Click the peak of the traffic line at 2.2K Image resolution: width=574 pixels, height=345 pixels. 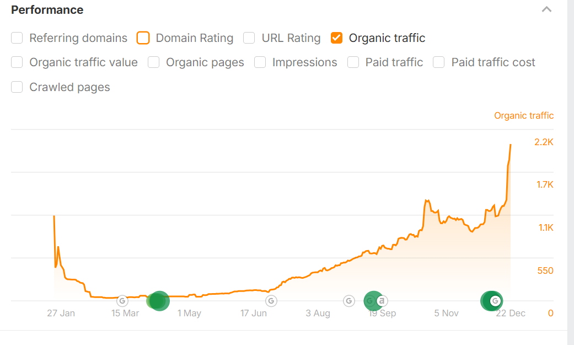pyautogui.click(x=510, y=145)
